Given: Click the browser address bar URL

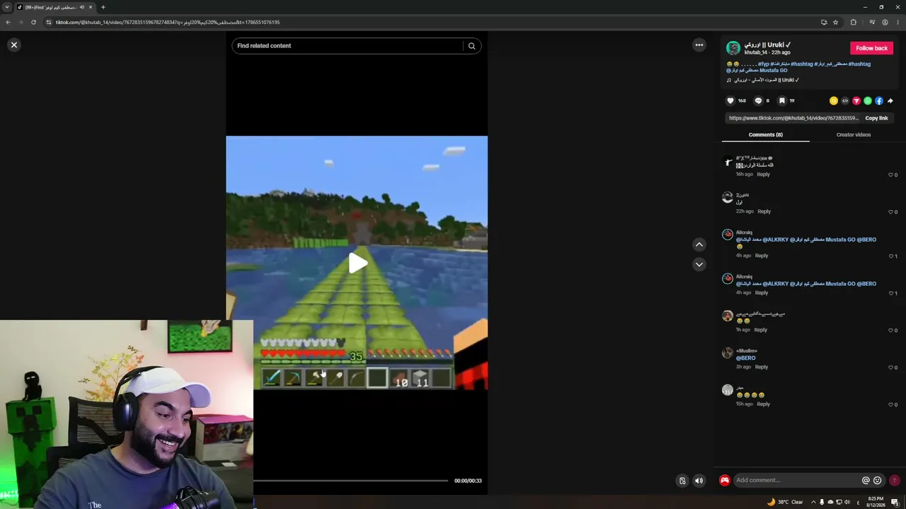Looking at the screenshot, I should [168, 22].
